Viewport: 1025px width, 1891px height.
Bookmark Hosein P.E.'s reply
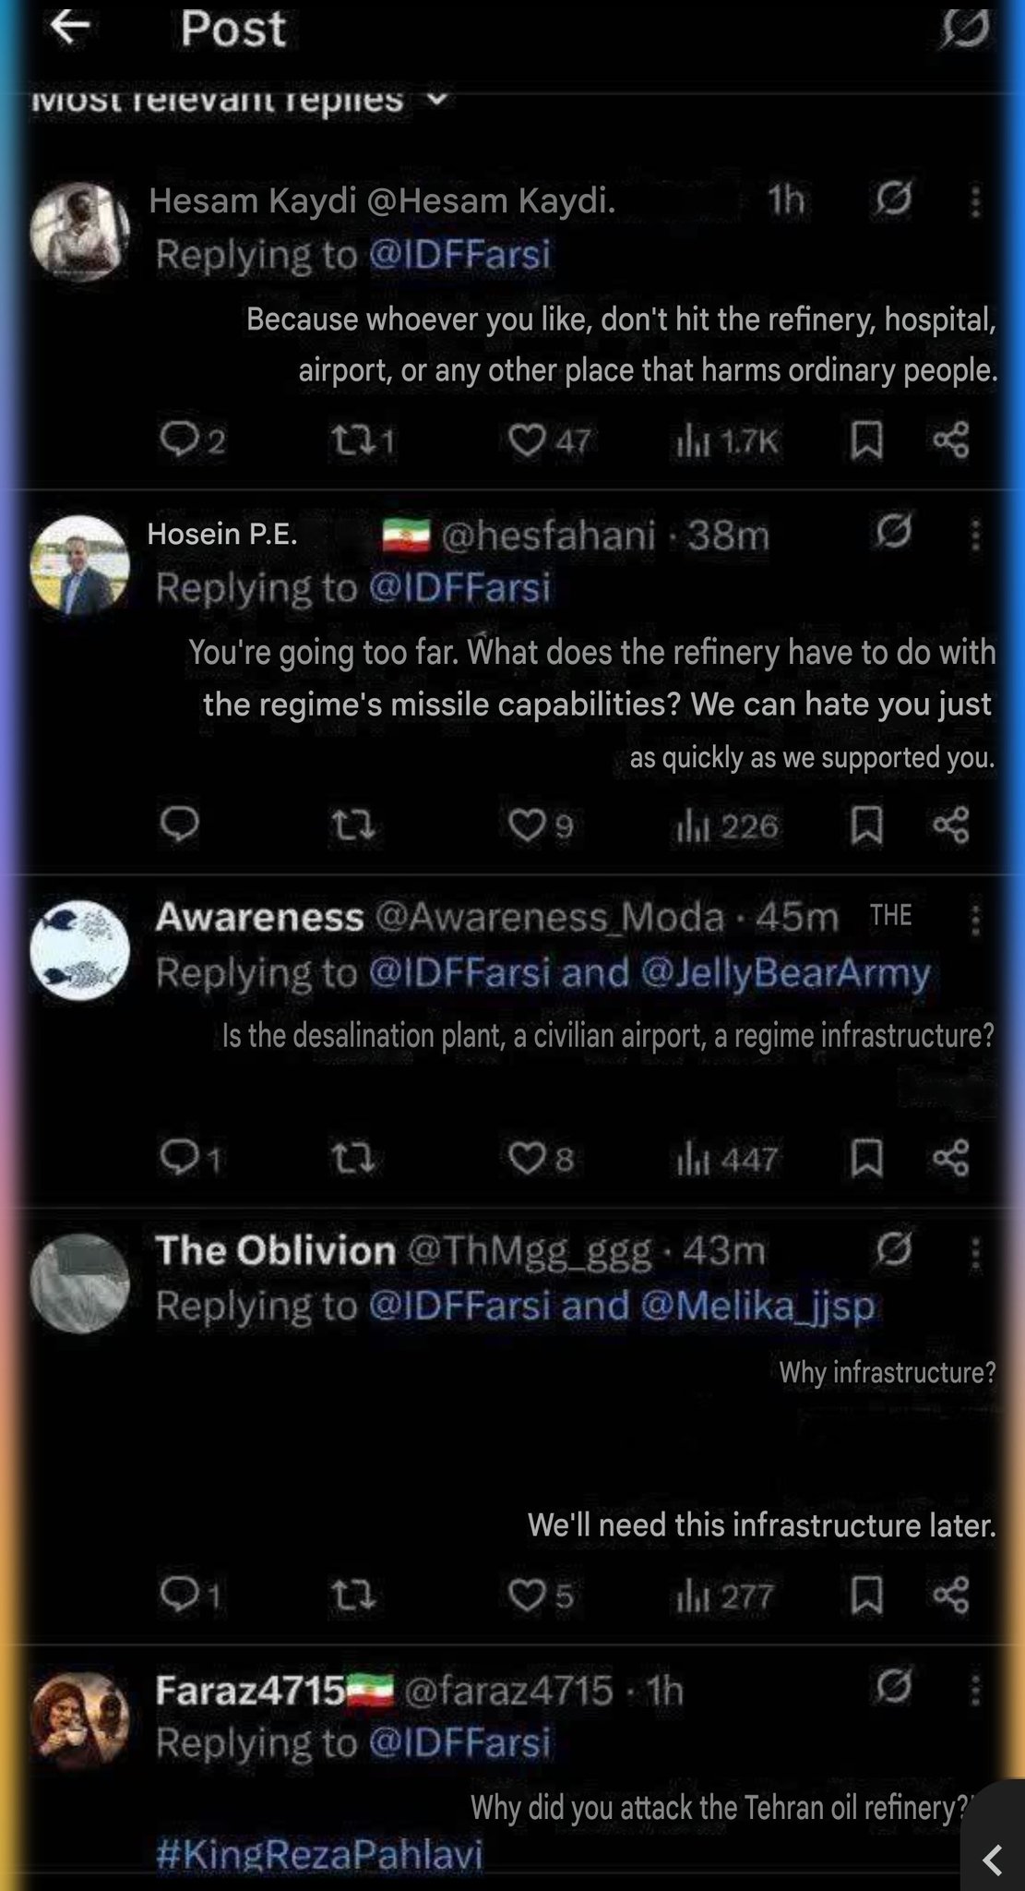click(x=865, y=825)
